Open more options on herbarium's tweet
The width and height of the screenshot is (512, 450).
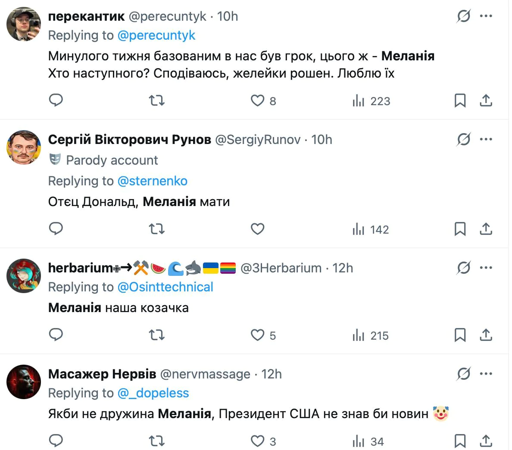(486, 268)
